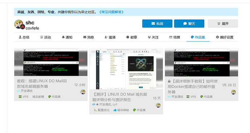Viewport: 250px width, 133px height.
Task: Click the 配置优化 terminal tag
Action: [x=102, y=110]
